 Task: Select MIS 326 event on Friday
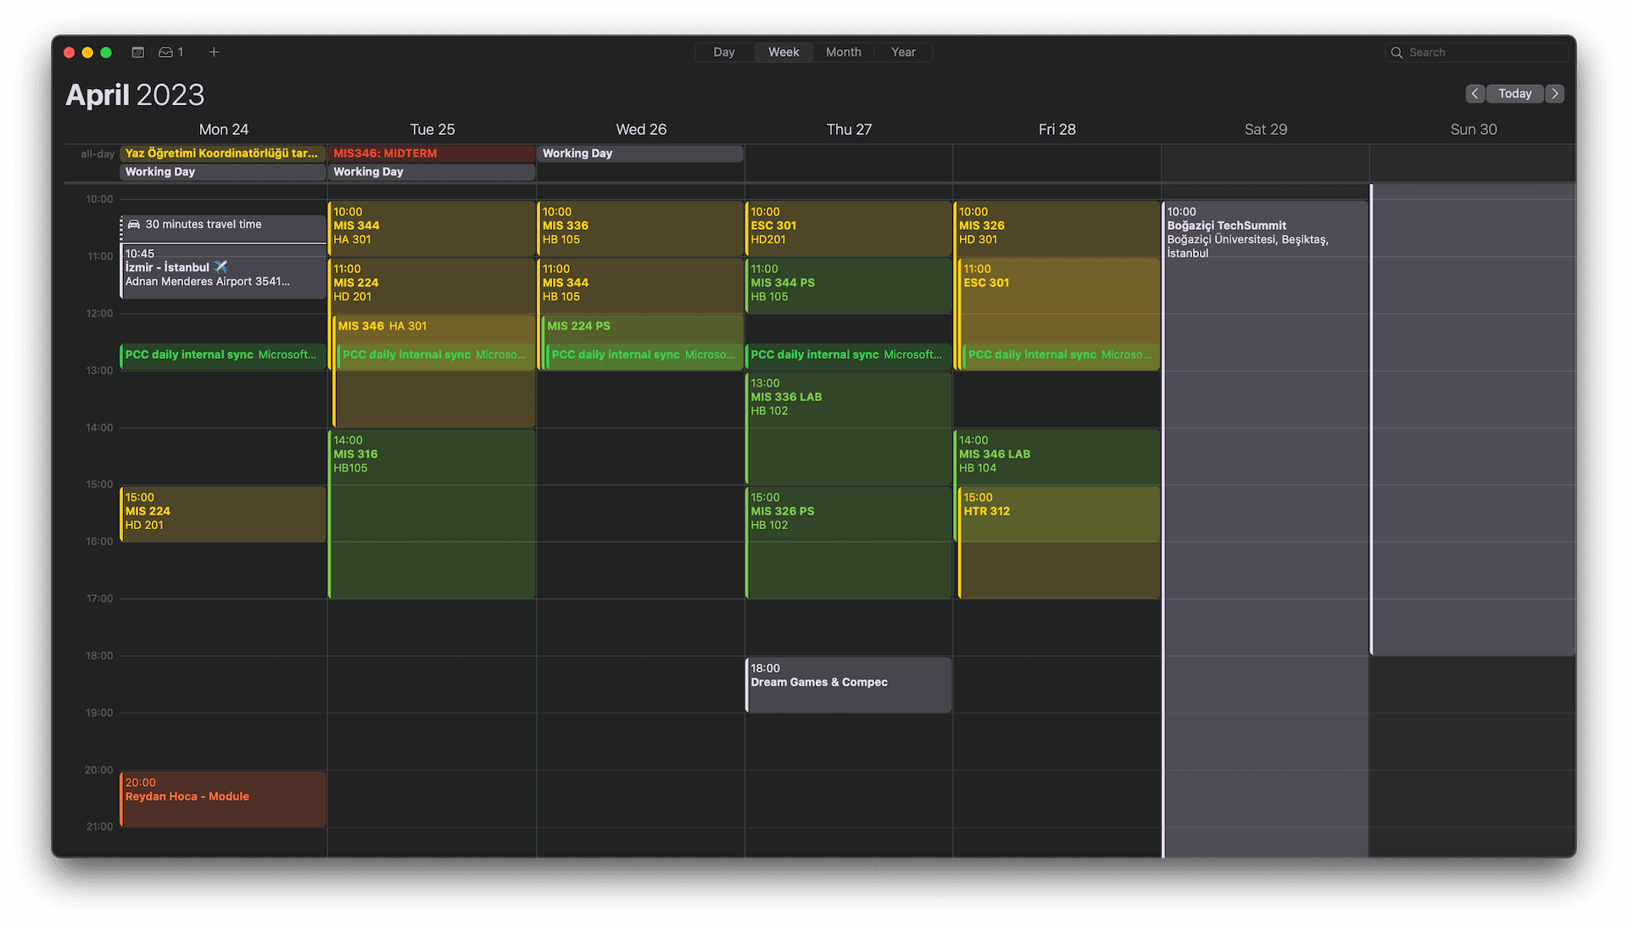1057,228
